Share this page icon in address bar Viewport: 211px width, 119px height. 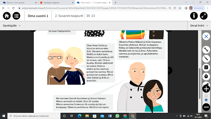click(175, 8)
